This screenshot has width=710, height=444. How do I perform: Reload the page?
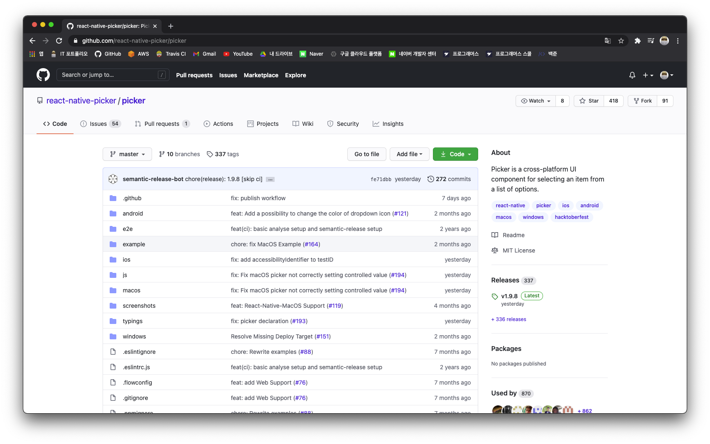59,41
